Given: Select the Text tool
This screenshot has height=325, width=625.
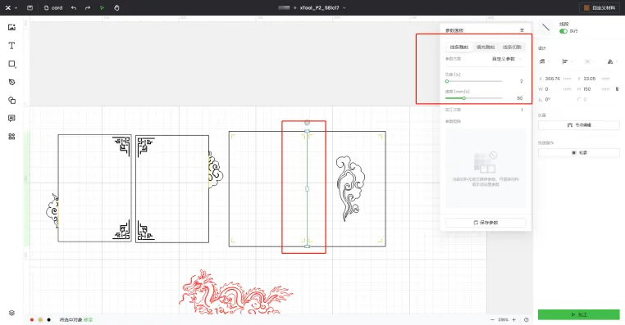Looking at the screenshot, I should (x=11, y=46).
